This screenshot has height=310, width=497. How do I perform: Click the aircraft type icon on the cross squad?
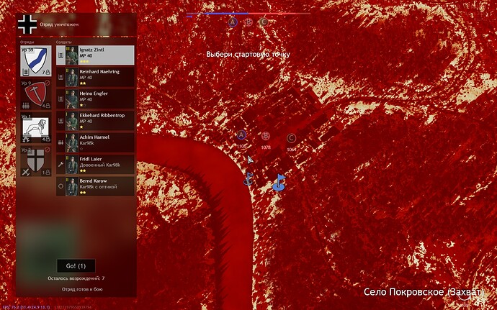(x=26, y=172)
